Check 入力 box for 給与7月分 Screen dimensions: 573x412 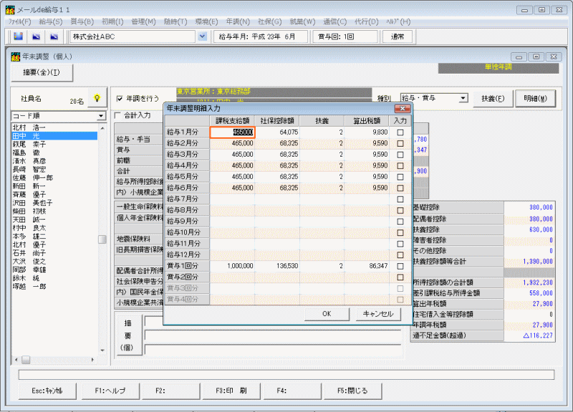coord(400,200)
